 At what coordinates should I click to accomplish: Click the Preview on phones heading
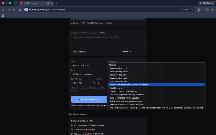(x=78, y=114)
